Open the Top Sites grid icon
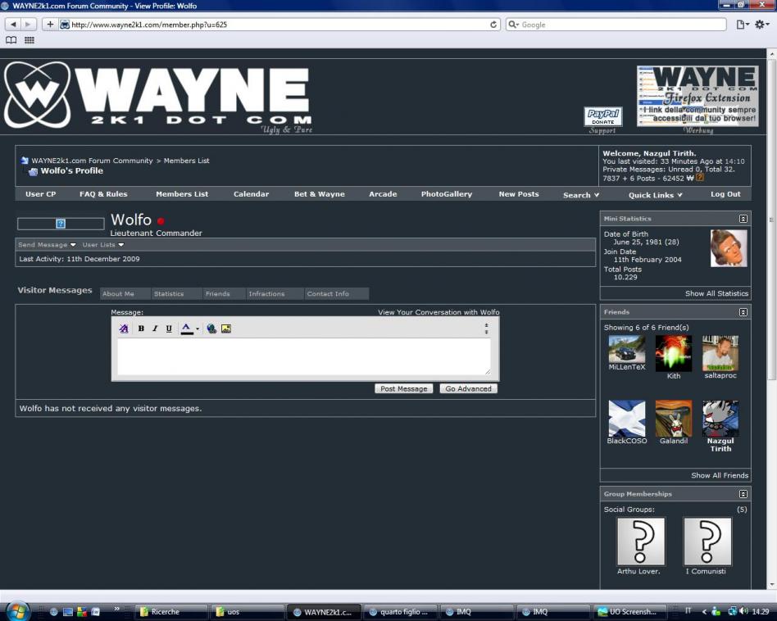Viewport: 777px width, 621px height. tap(30, 40)
